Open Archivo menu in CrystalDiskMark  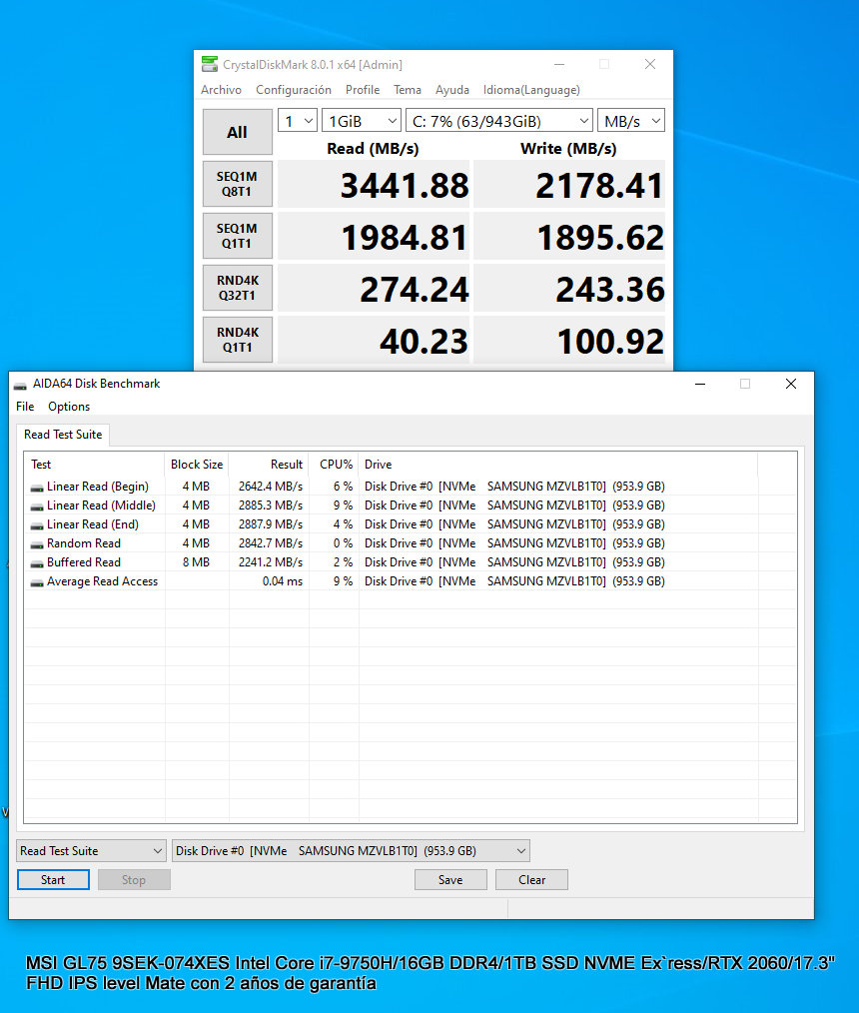221,90
